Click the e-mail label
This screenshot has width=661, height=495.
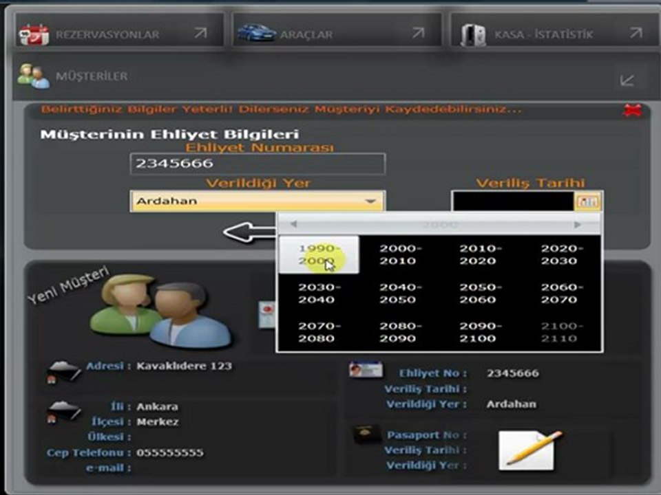click(x=108, y=468)
